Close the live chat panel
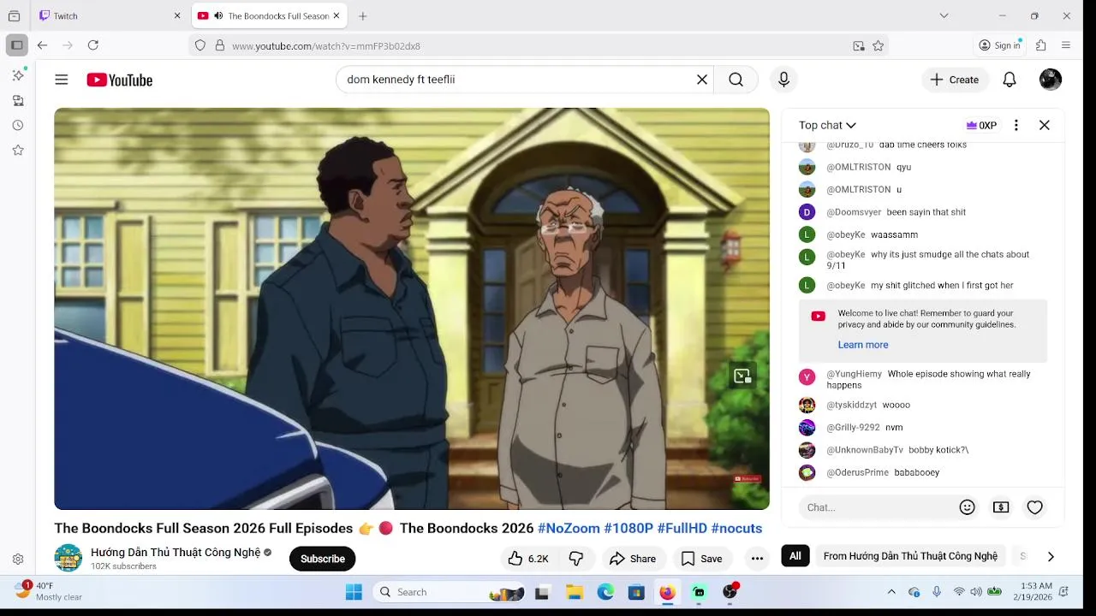Screen dimensions: 1096x616 pyautogui.click(x=1045, y=125)
